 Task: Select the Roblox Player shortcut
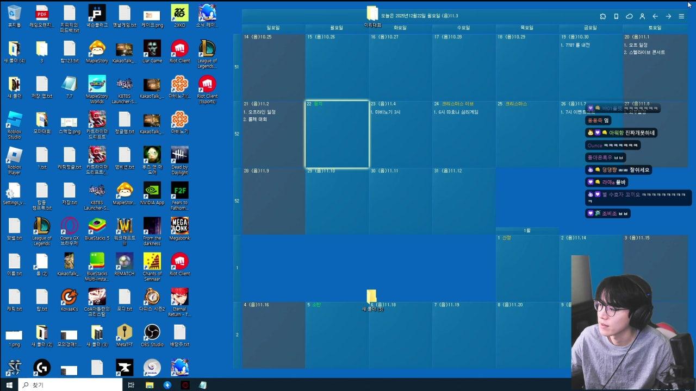(x=14, y=161)
